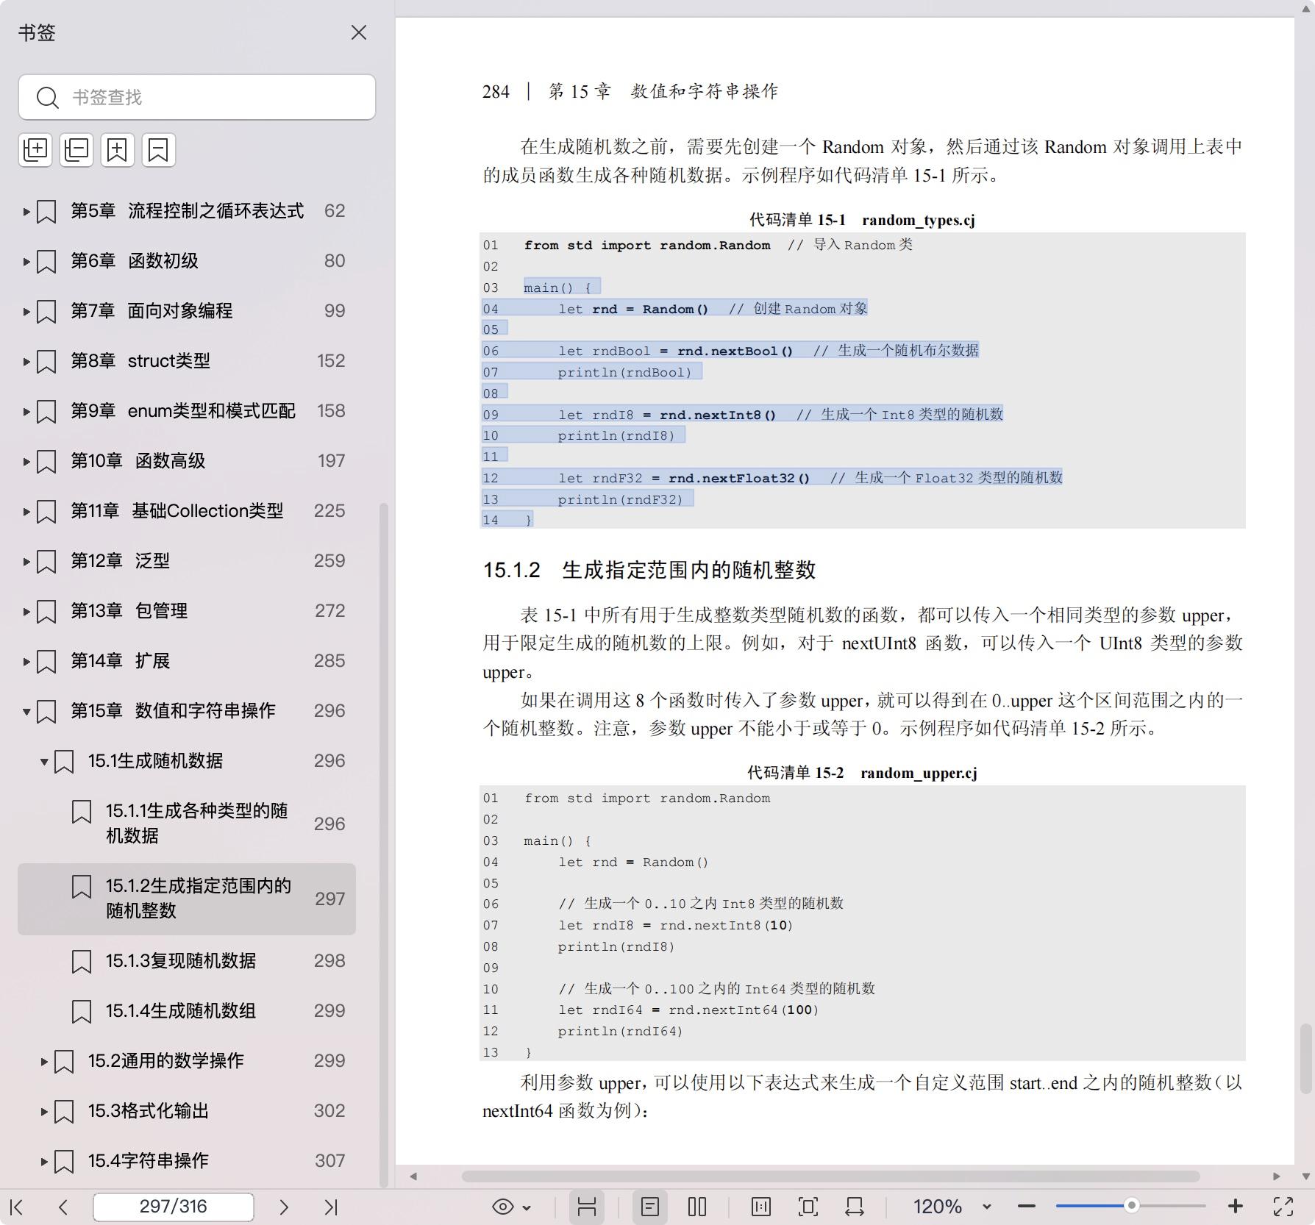Click bookmark icon beside 第5章

(x=46, y=212)
